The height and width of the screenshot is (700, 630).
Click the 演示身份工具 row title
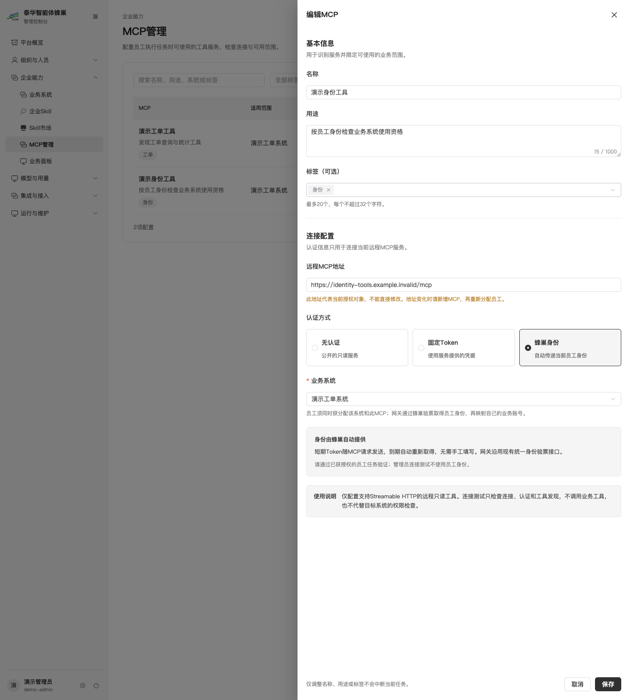click(157, 179)
